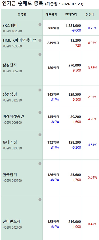Click the 현재가격 column header
Viewport: 99px width, 240px height.
(71, 15)
